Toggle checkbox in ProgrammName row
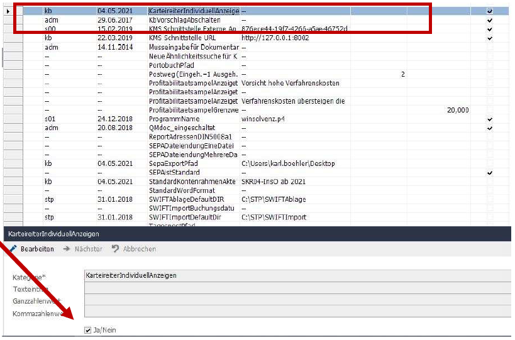The image size is (515, 340). (490, 119)
